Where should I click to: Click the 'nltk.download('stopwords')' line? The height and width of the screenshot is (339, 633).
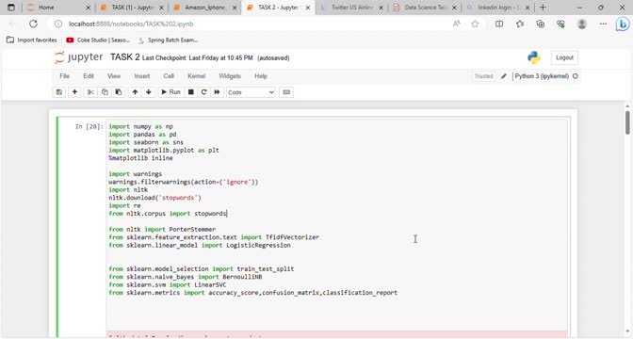coord(154,198)
